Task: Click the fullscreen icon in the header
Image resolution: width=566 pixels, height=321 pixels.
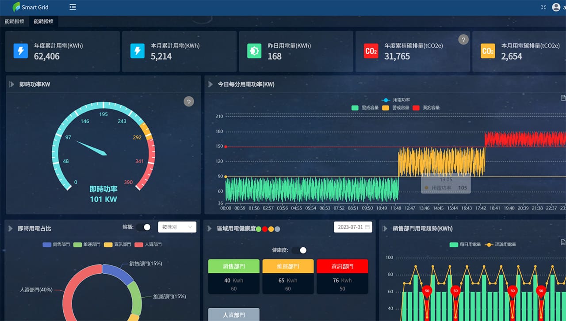Action: click(543, 7)
